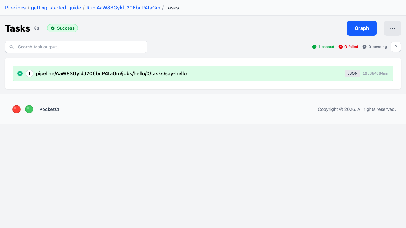Screen dimensions: 406x228
Task: Click the pending clock icon
Action: point(365,47)
